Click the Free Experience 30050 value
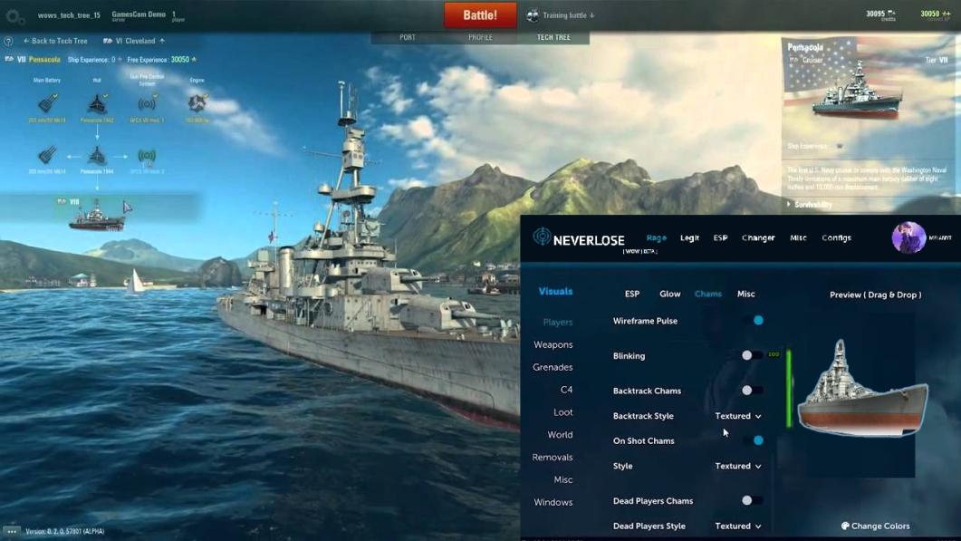 coord(179,60)
